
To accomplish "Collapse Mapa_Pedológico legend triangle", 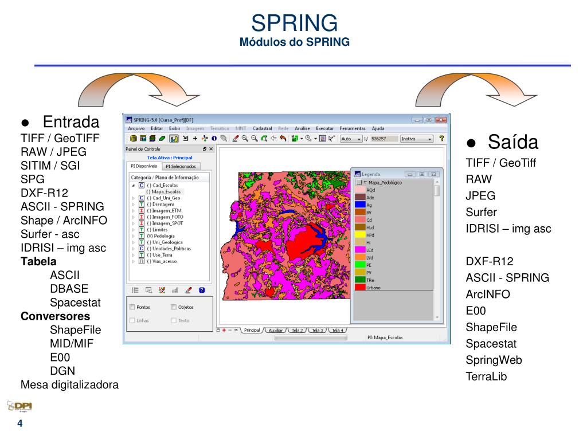I will [365, 183].
